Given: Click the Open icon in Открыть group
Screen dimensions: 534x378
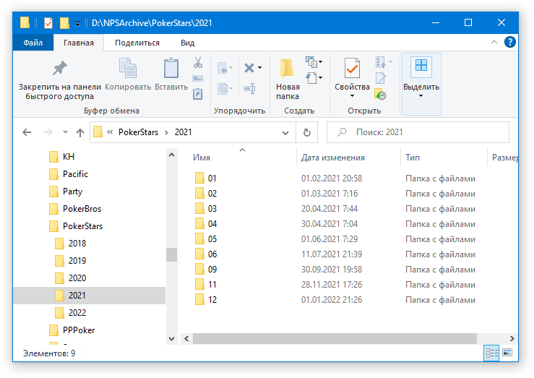Looking at the screenshot, I should click(380, 62).
